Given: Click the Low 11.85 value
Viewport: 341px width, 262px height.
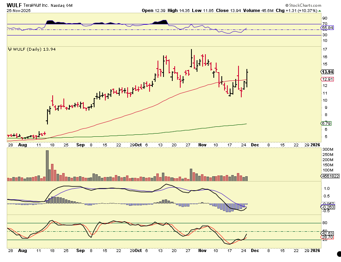Looking at the screenshot, I should [x=203, y=10].
